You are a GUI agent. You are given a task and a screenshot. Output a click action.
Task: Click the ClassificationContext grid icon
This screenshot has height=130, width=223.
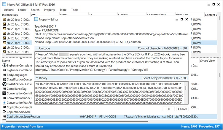tap(4, 80)
